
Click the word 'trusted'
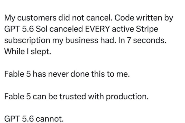[x=72, y=97]
